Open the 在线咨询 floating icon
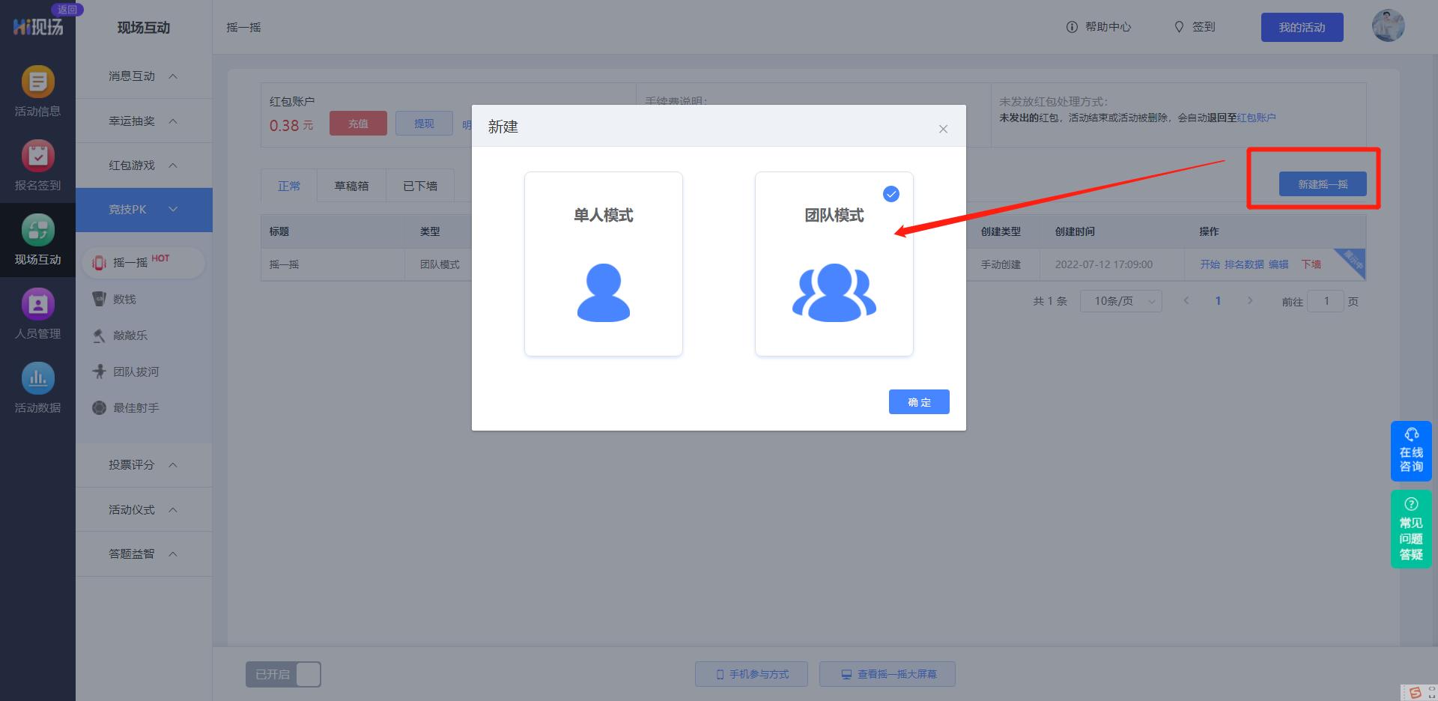The width and height of the screenshot is (1438, 701). [x=1411, y=451]
